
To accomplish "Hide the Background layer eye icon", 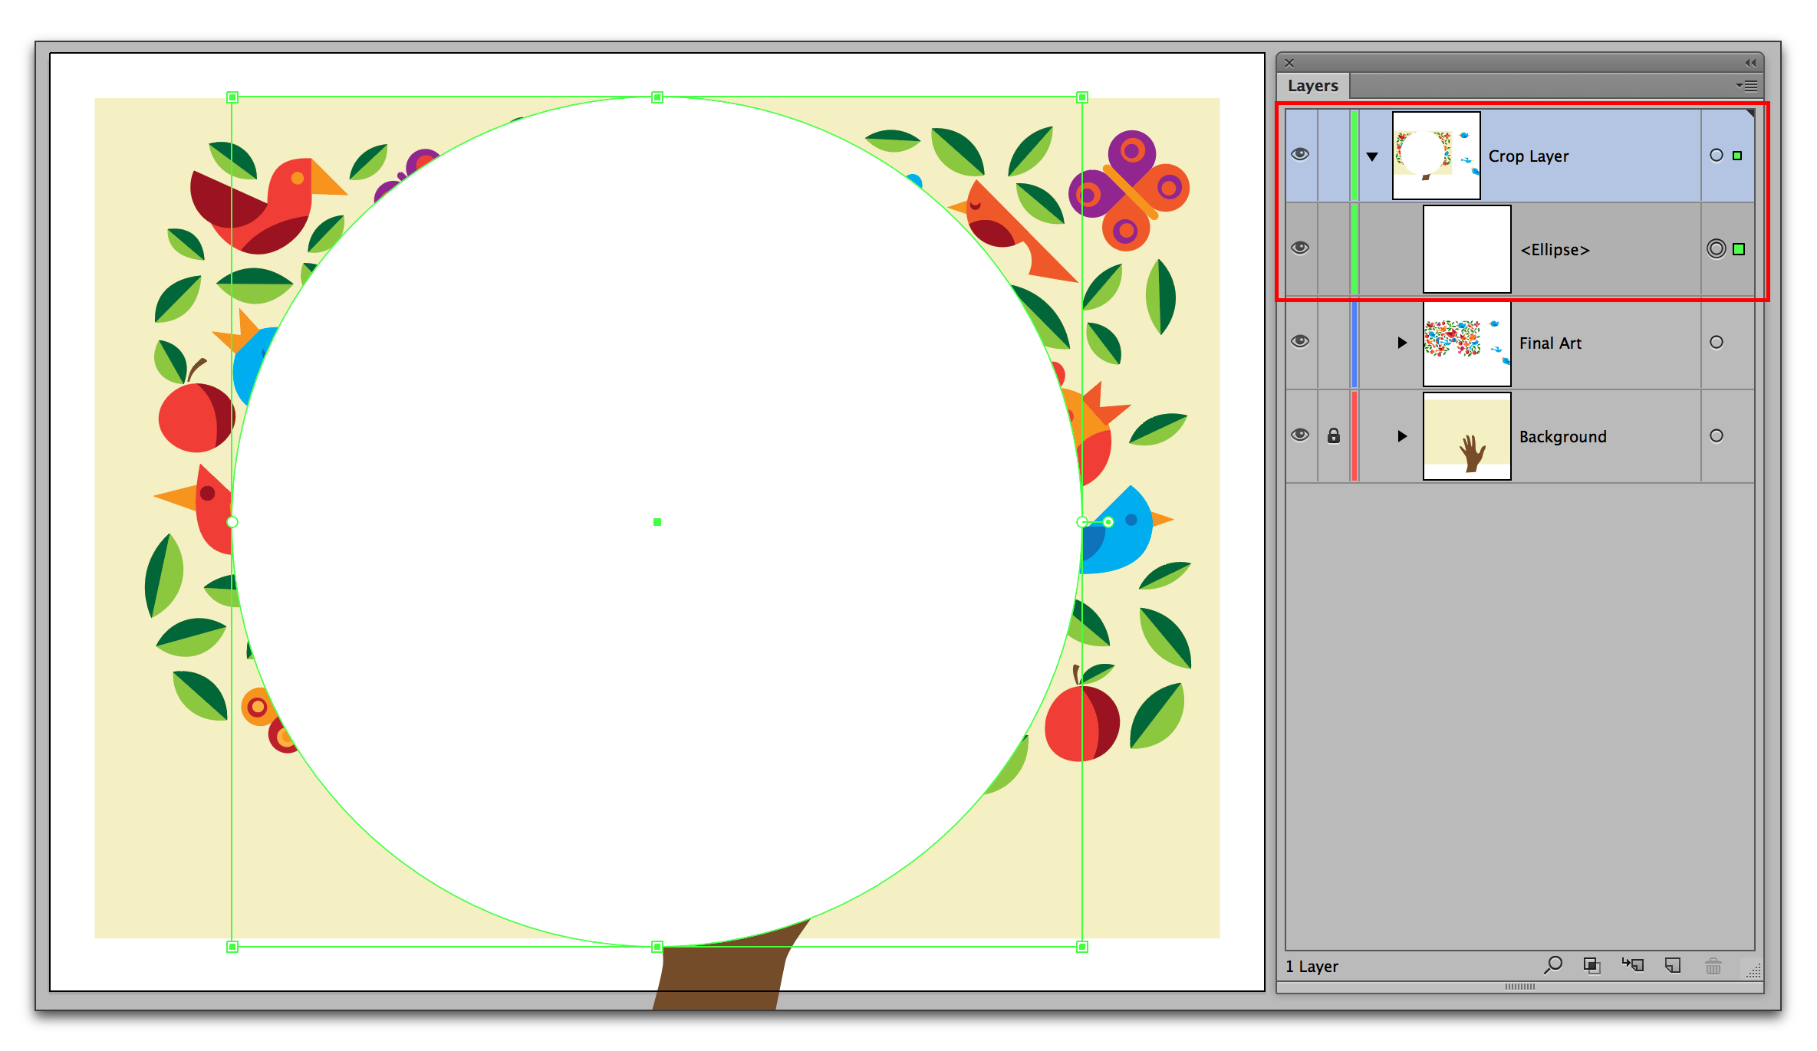I will coord(1300,434).
